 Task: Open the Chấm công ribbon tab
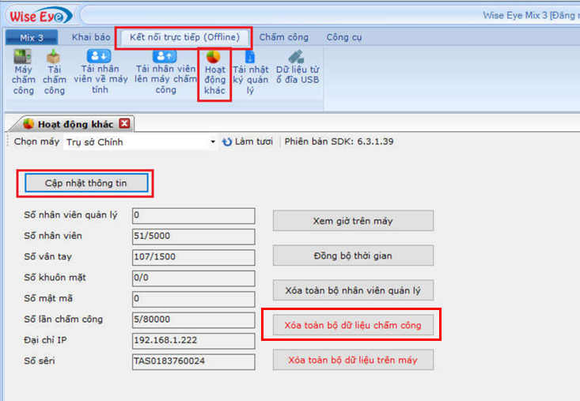click(x=284, y=37)
